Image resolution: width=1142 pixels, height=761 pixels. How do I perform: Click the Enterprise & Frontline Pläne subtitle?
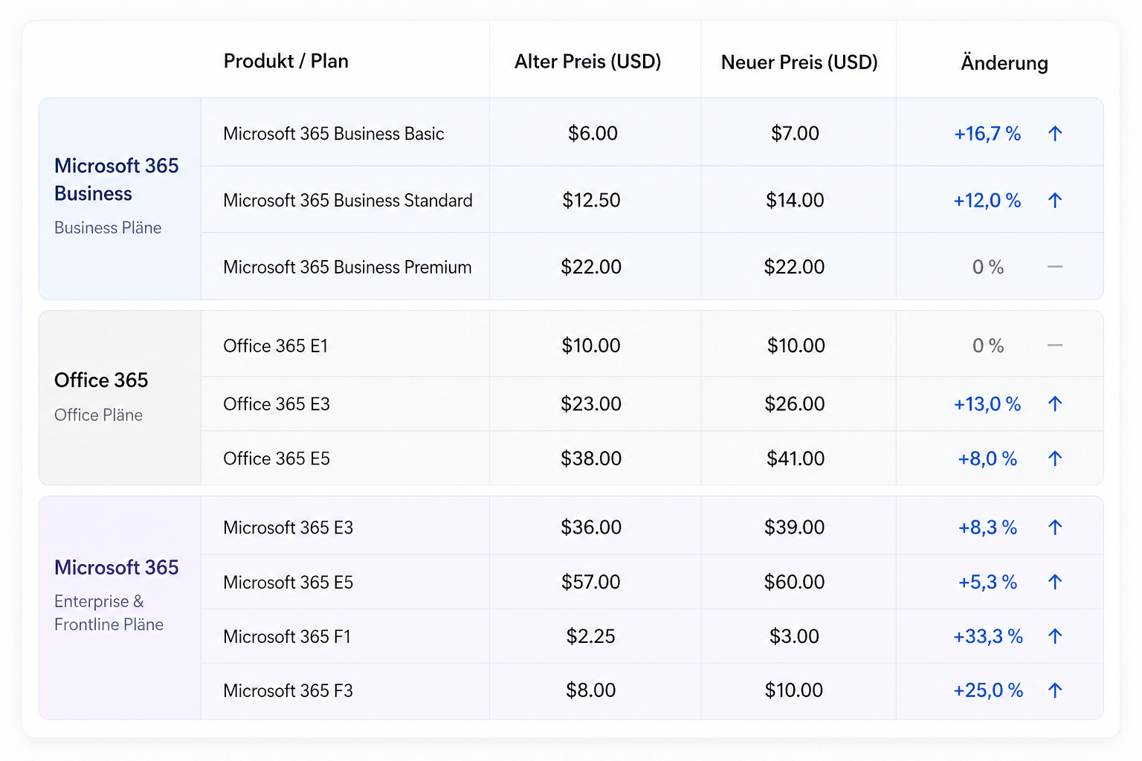109,612
